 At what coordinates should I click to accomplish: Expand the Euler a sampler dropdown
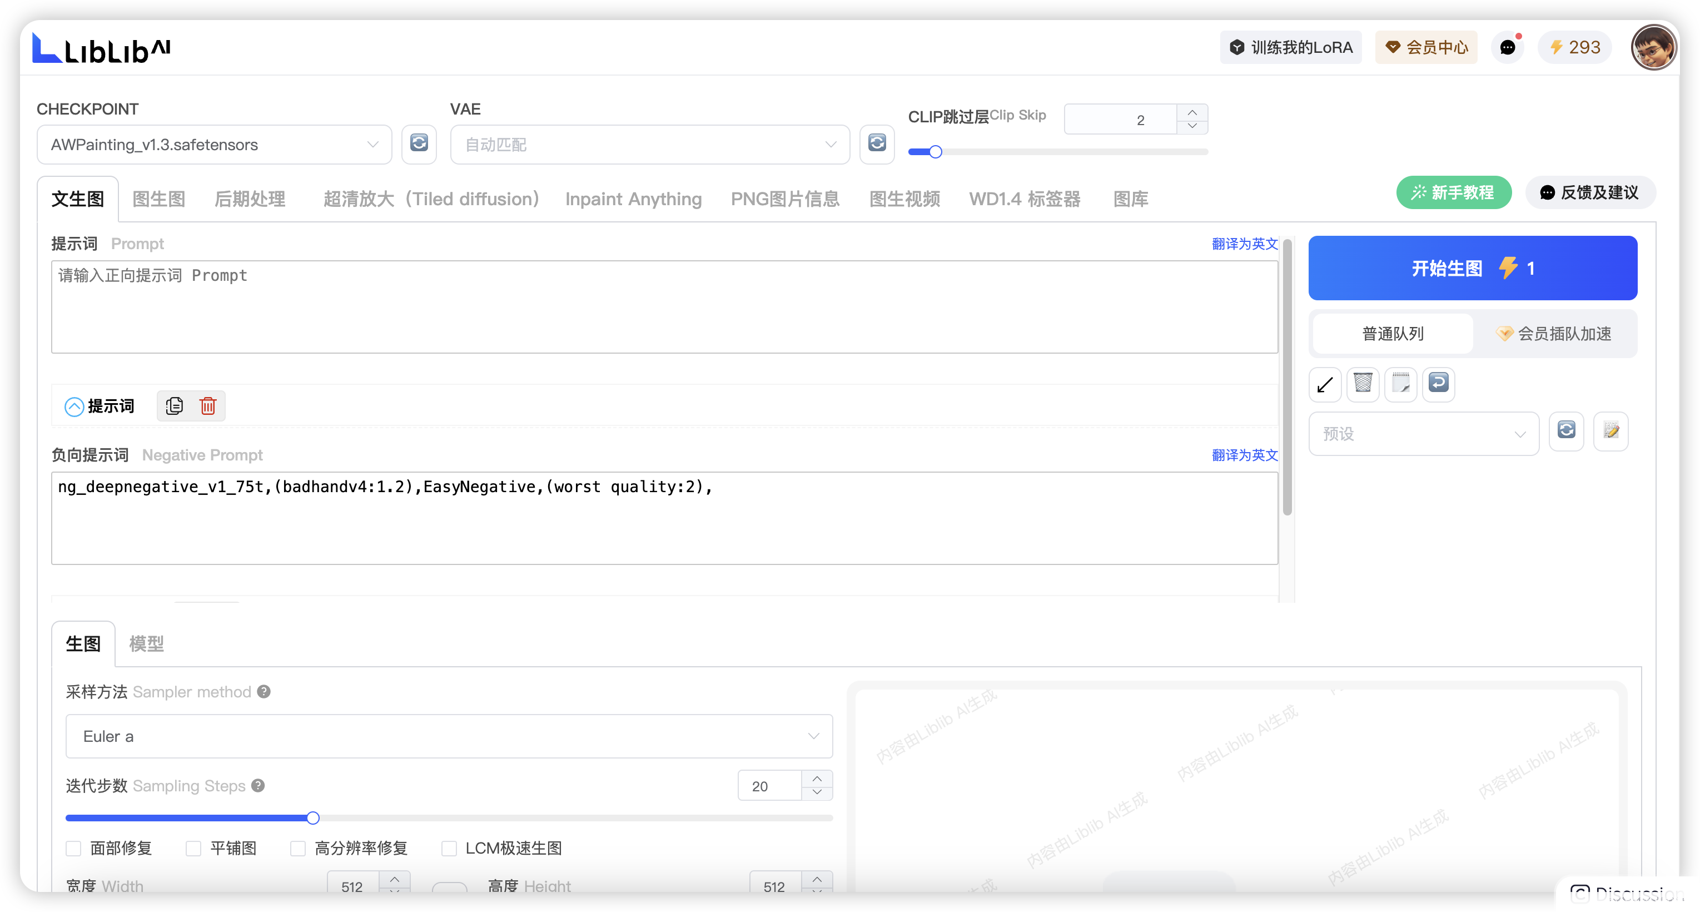pyautogui.click(x=449, y=736)
